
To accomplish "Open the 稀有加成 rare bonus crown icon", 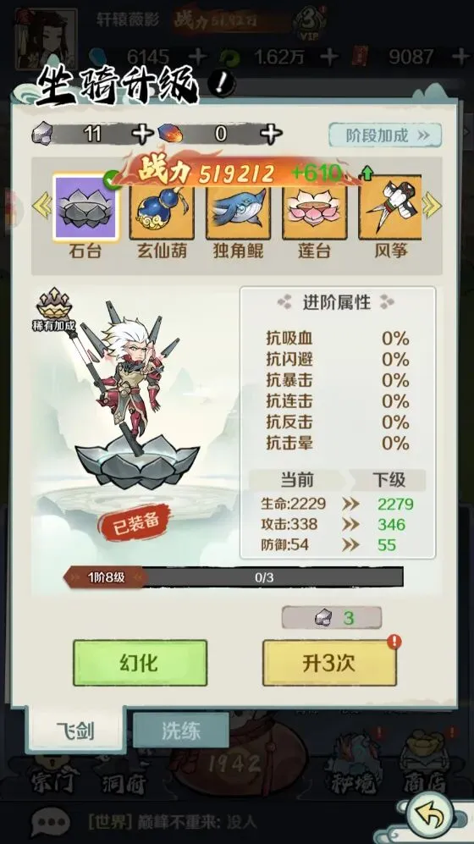I will pos(53,310).
